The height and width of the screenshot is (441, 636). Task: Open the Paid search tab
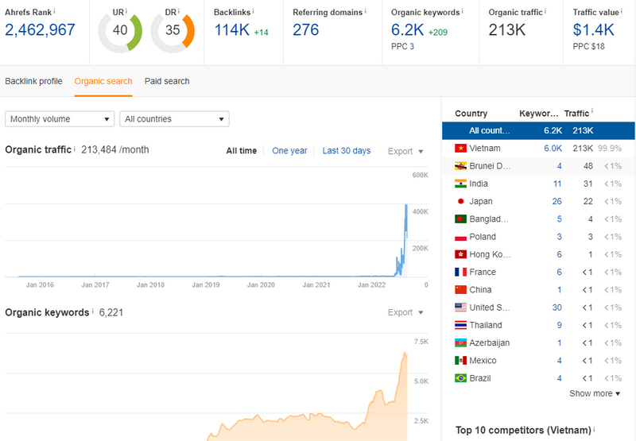pyautogui.click(x=167, y=81)
